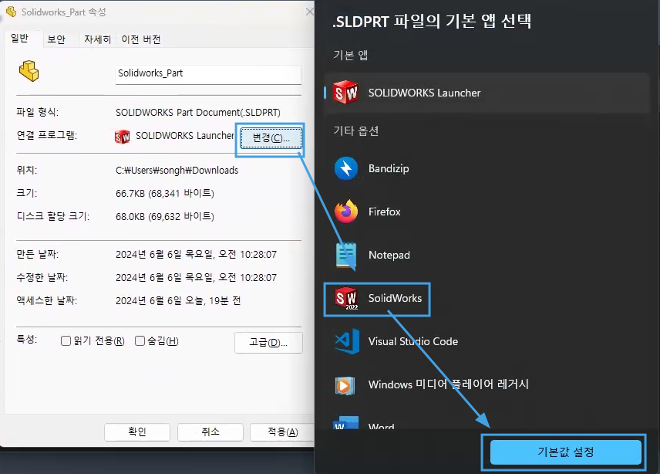The height and width of the screenshot is (474, 660).
Task: Click the properties dialog title bar icon
Action: [x=11, y=12]
